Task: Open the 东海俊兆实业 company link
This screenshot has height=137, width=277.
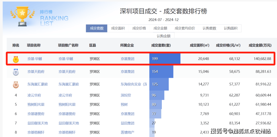Action: (134, 84)
